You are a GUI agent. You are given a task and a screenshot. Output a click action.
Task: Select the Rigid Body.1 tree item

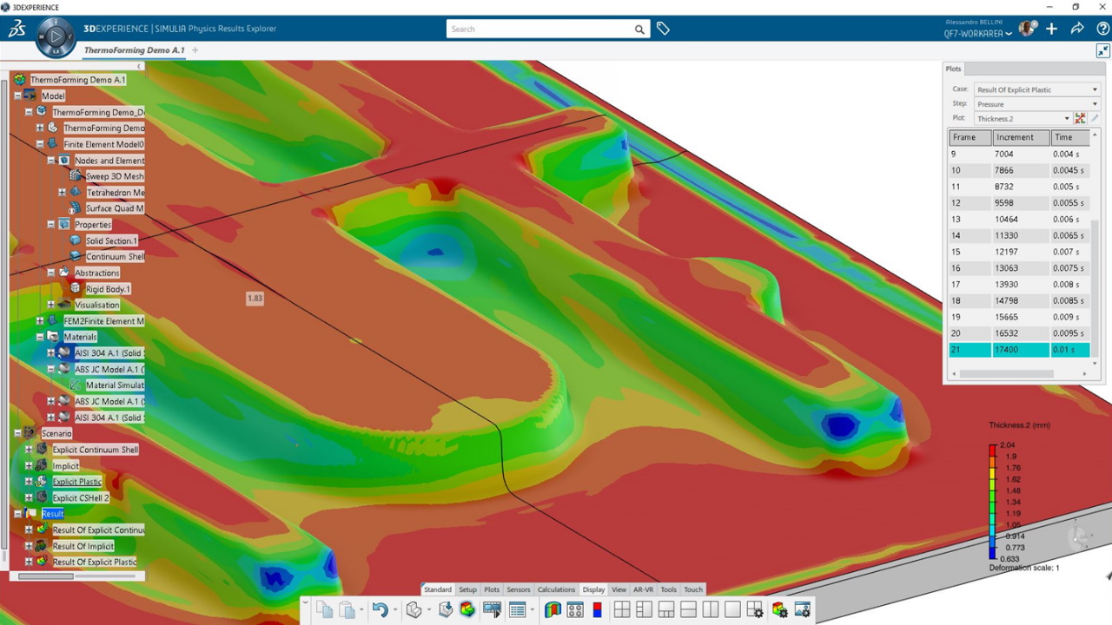tap(108, 289)
